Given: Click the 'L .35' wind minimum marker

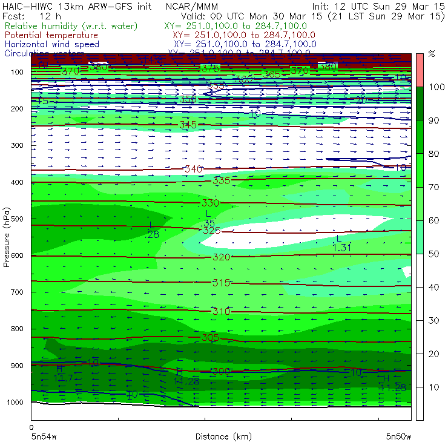Looking at the screenshot, I should pos(209,219).
